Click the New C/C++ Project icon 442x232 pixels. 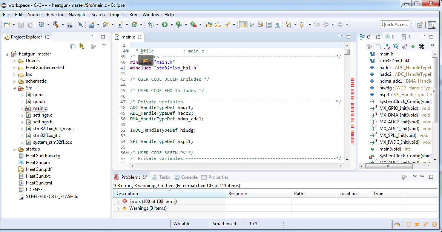[x=91, y=25]
